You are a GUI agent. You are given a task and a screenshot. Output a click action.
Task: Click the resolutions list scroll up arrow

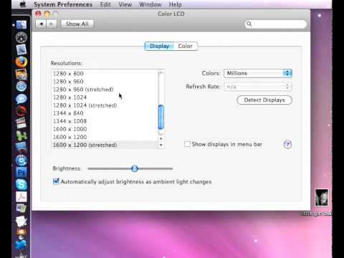[161, 138]
